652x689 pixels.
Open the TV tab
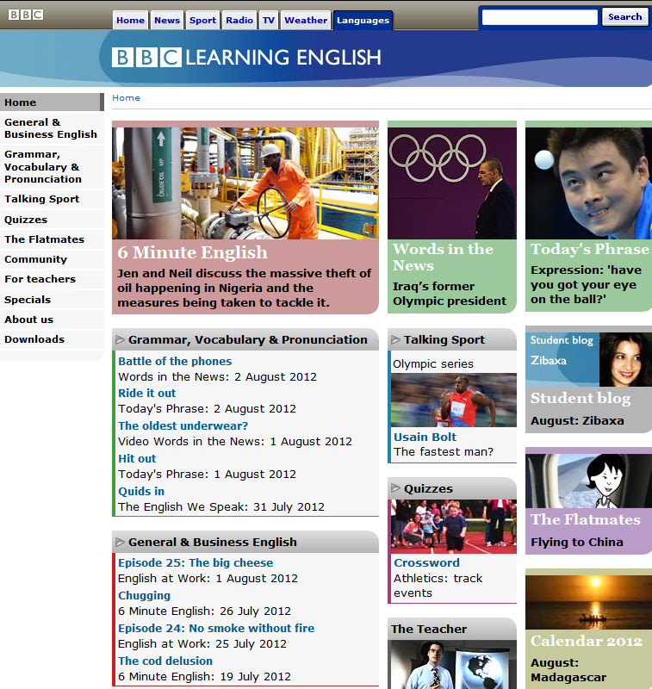(x=269, y=20)
